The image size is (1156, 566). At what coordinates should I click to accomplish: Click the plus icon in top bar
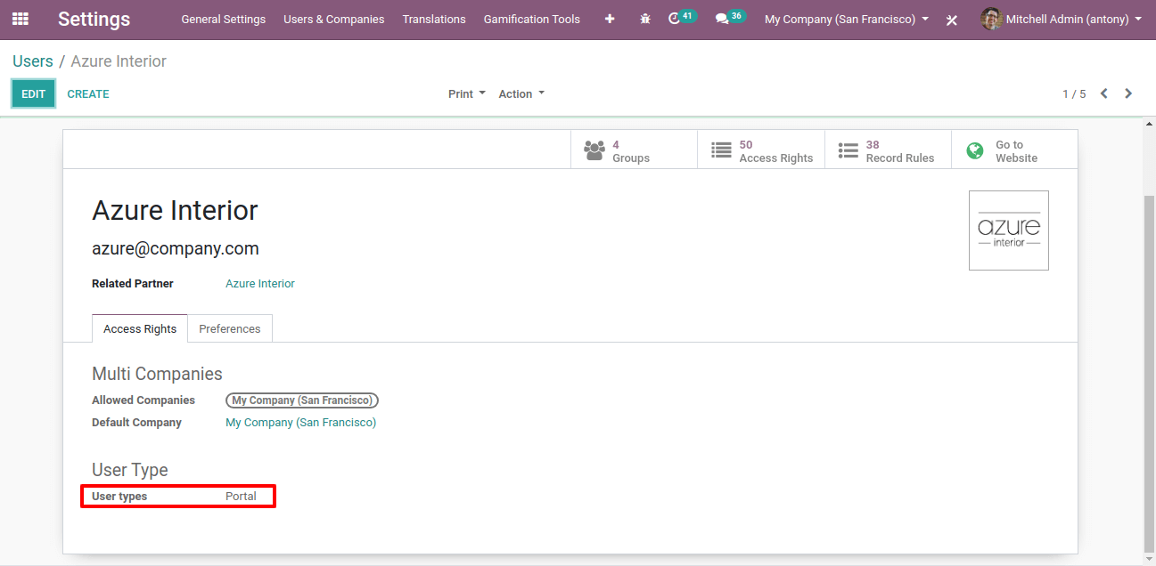click(x=610, y=19)
